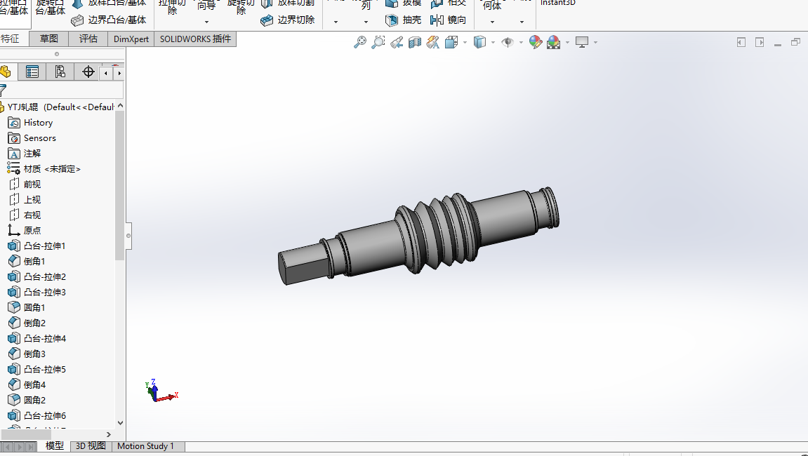Image resolution: width=808 pixels, height=456 pixels.
Task: Open Dynamic Annotation Views icon
Action: point(433,42)
